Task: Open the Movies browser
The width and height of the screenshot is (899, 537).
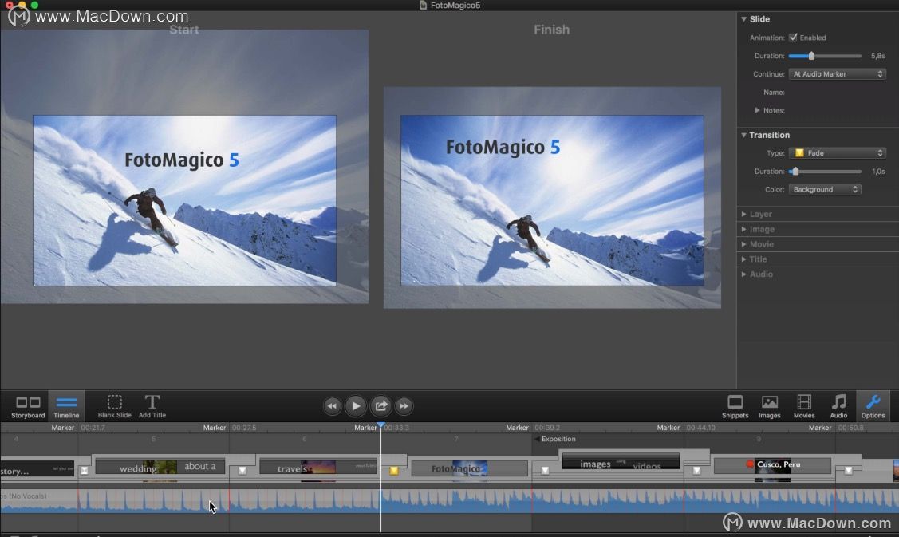Action: coord(804,406)
